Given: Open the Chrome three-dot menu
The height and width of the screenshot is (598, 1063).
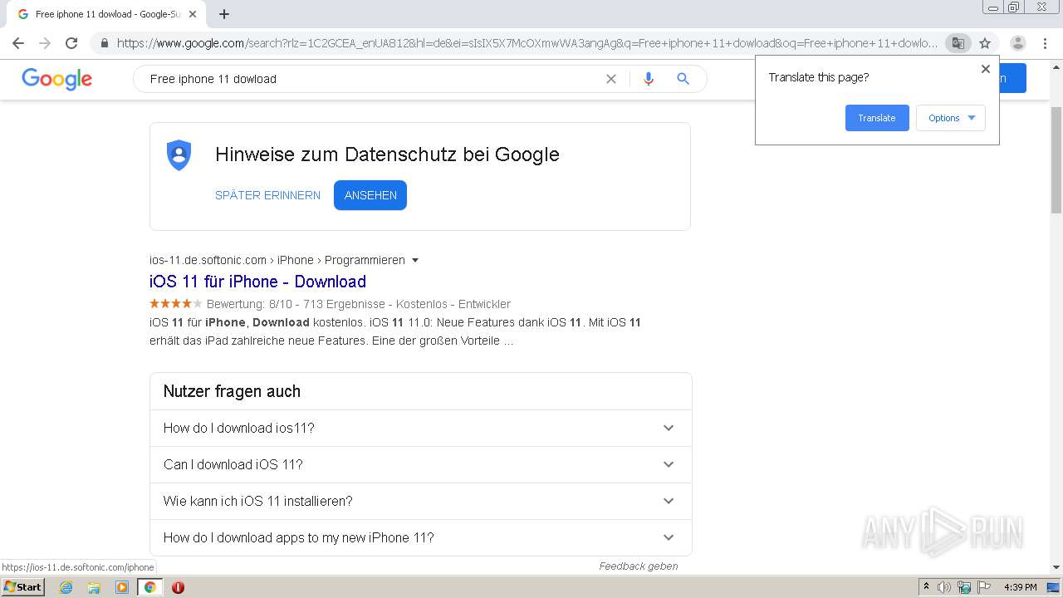Looking at the screenshot, I should coord(1045,43).
